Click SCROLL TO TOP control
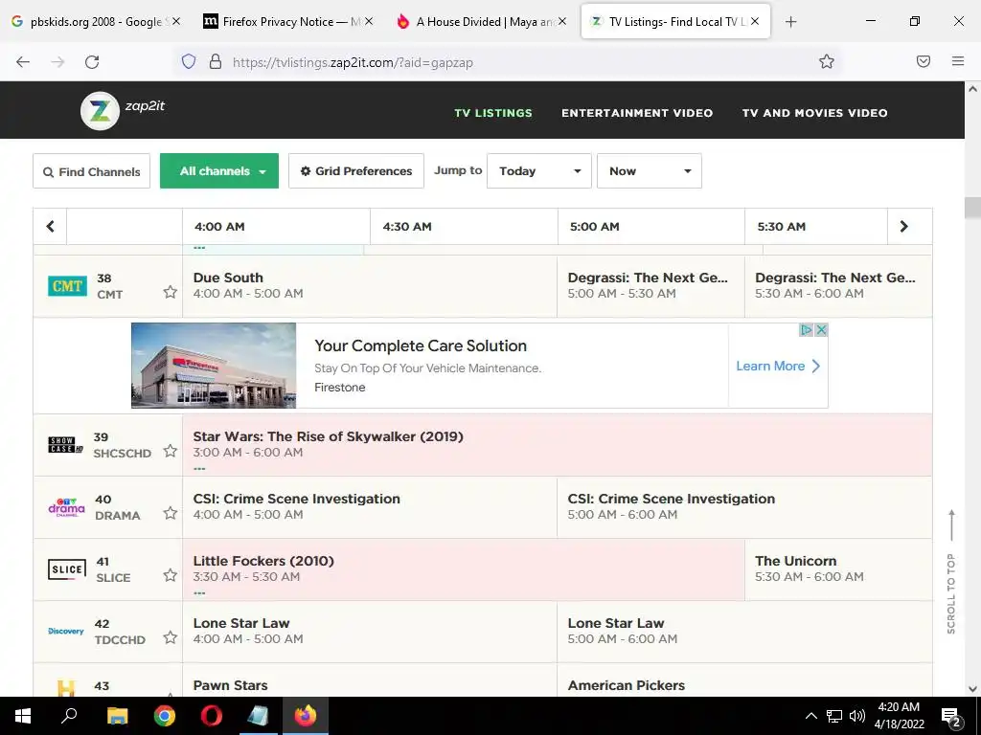 coord(951,572)
